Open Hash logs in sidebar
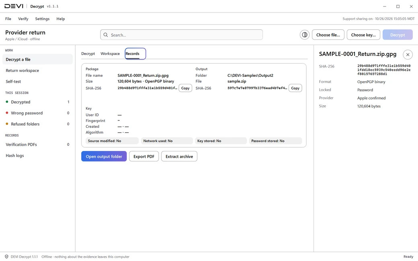The width and height of the screenshot is (418, 261). (x=38, y=155)
